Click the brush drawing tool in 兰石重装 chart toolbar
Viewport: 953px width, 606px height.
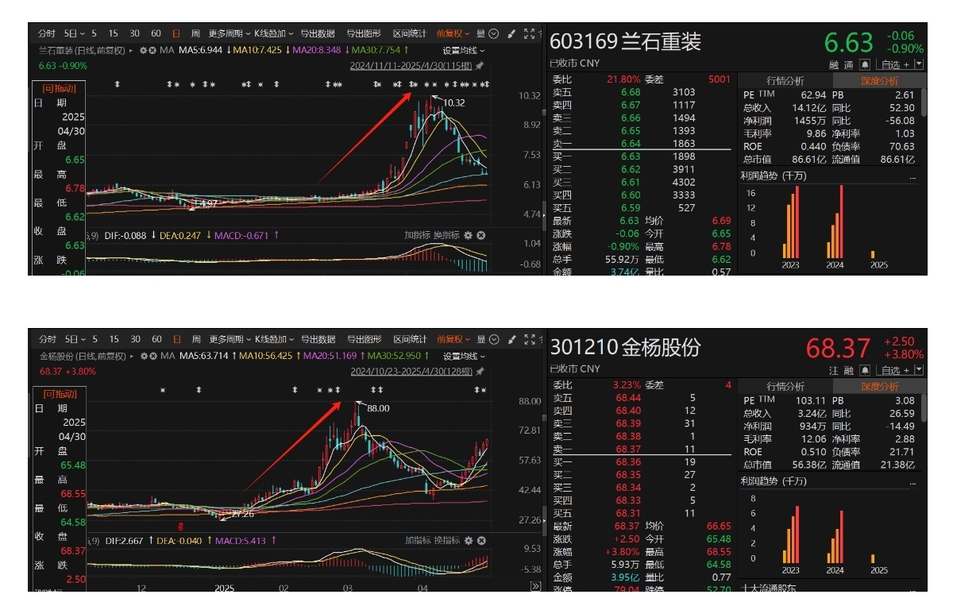511,33
